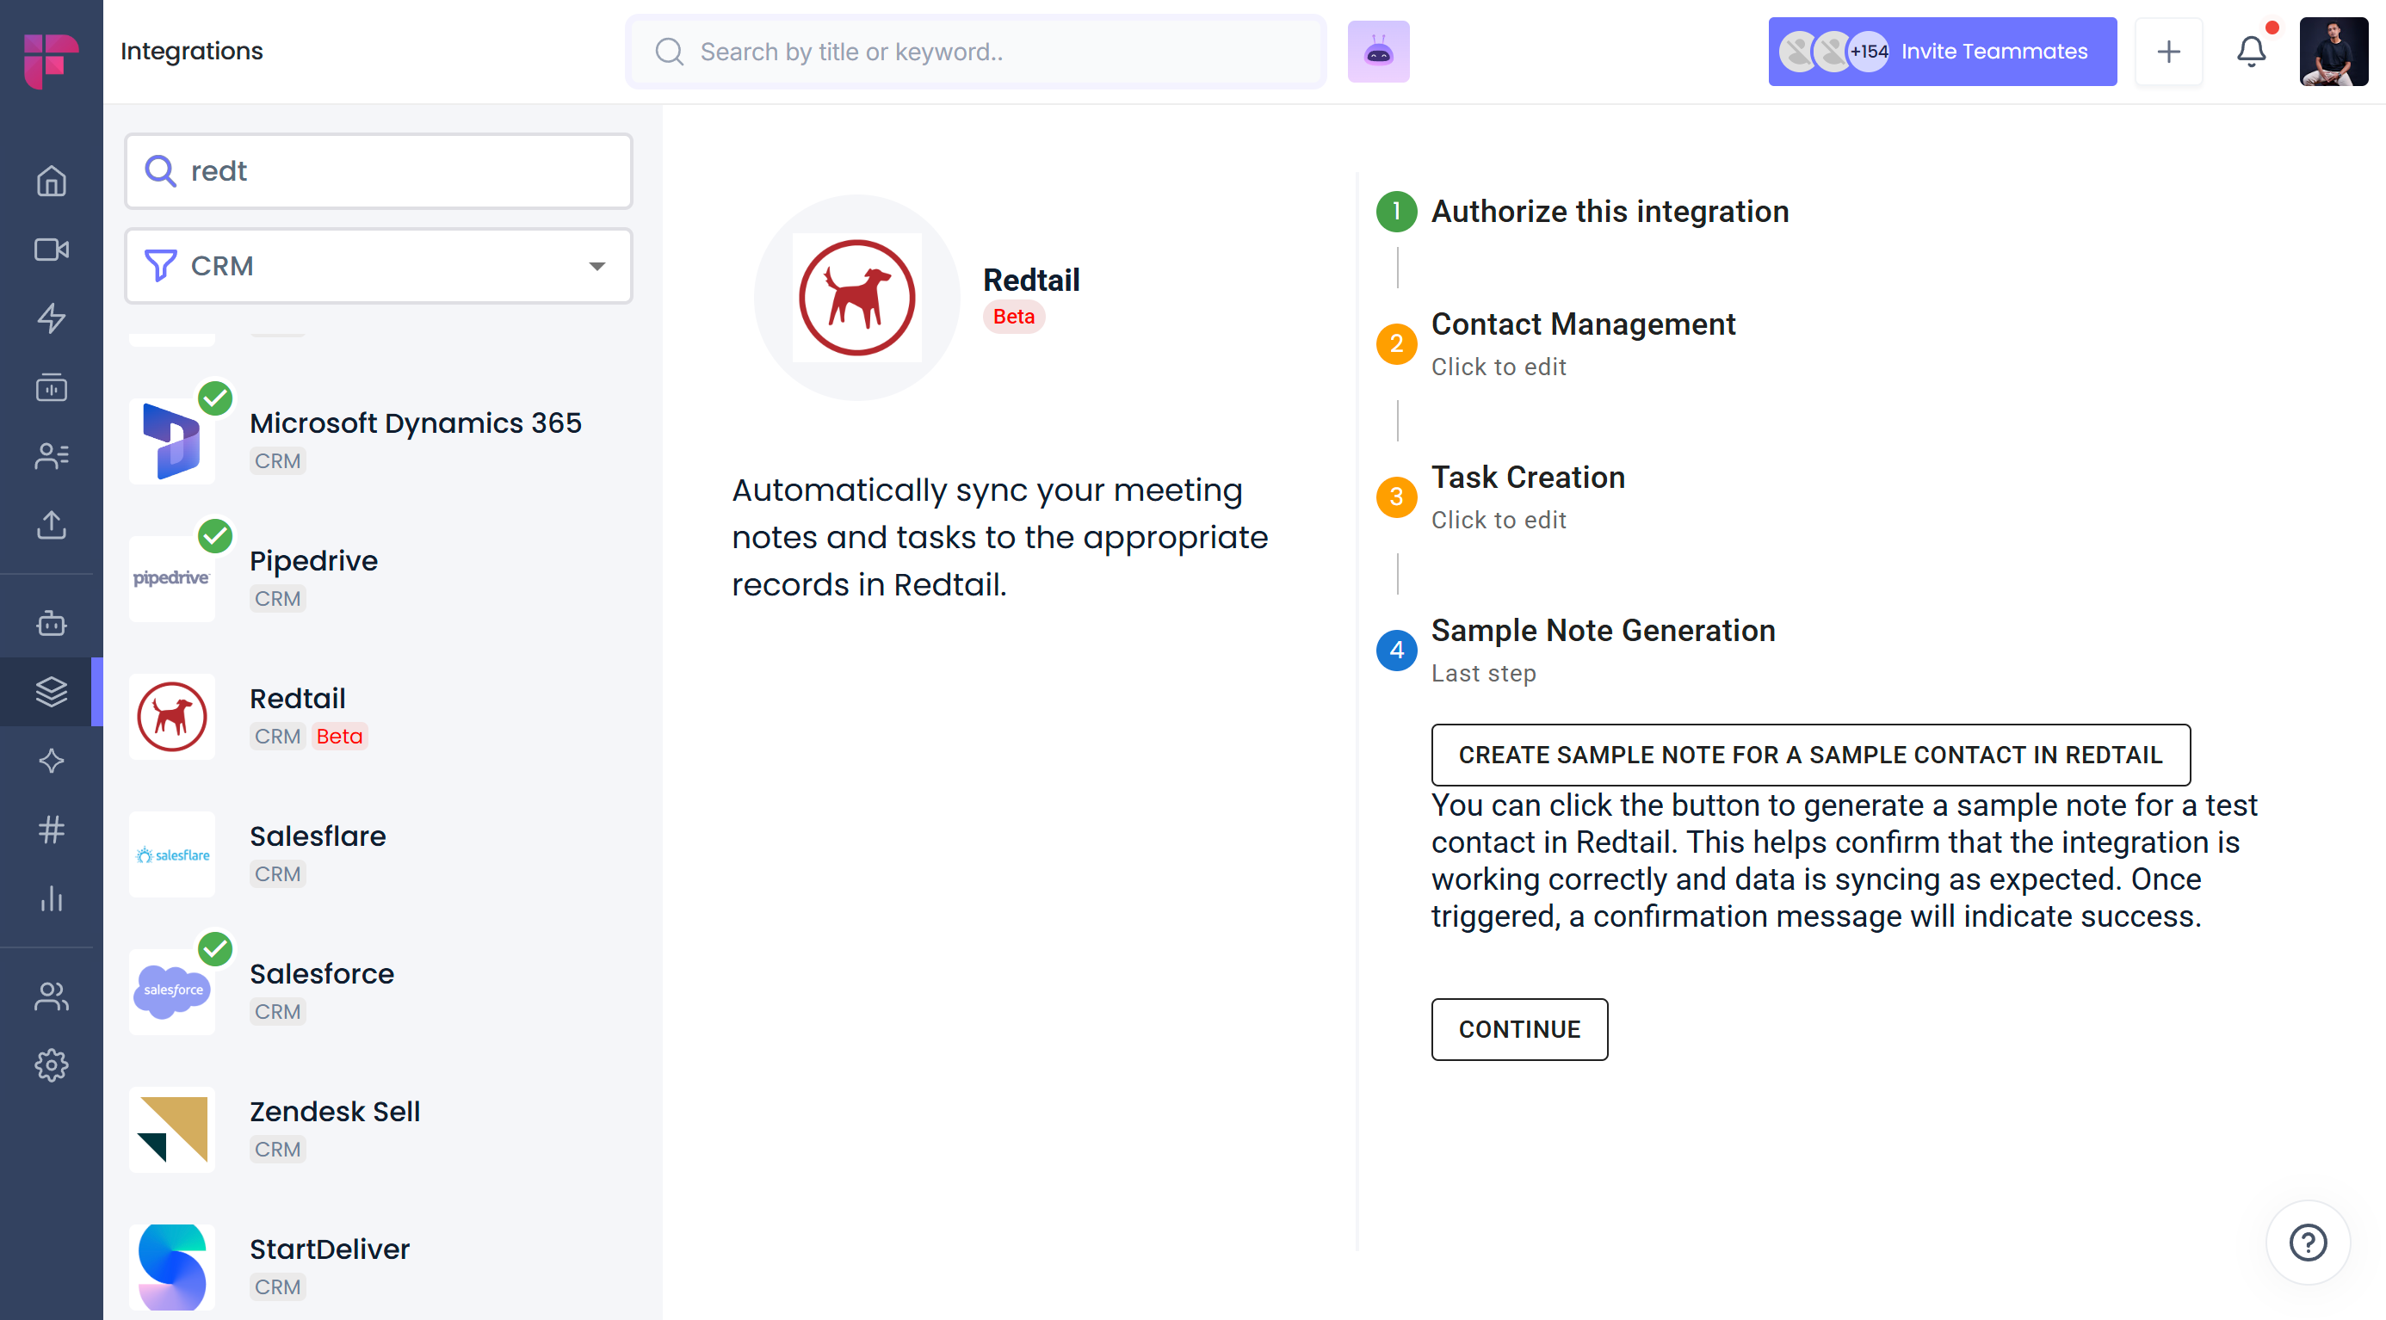Click the help question mark button
The image size is (2386, 1320).
point(2308,1243)
